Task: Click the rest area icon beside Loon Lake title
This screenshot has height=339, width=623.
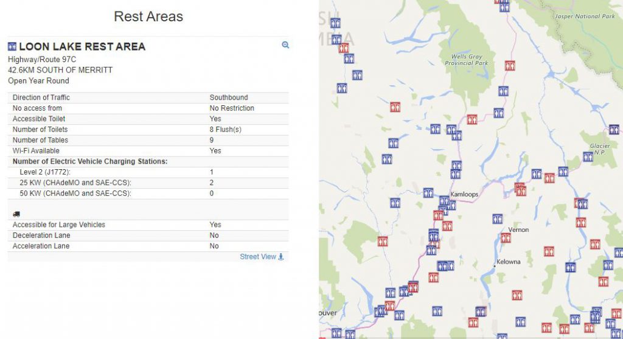Action: coord(12,46)
